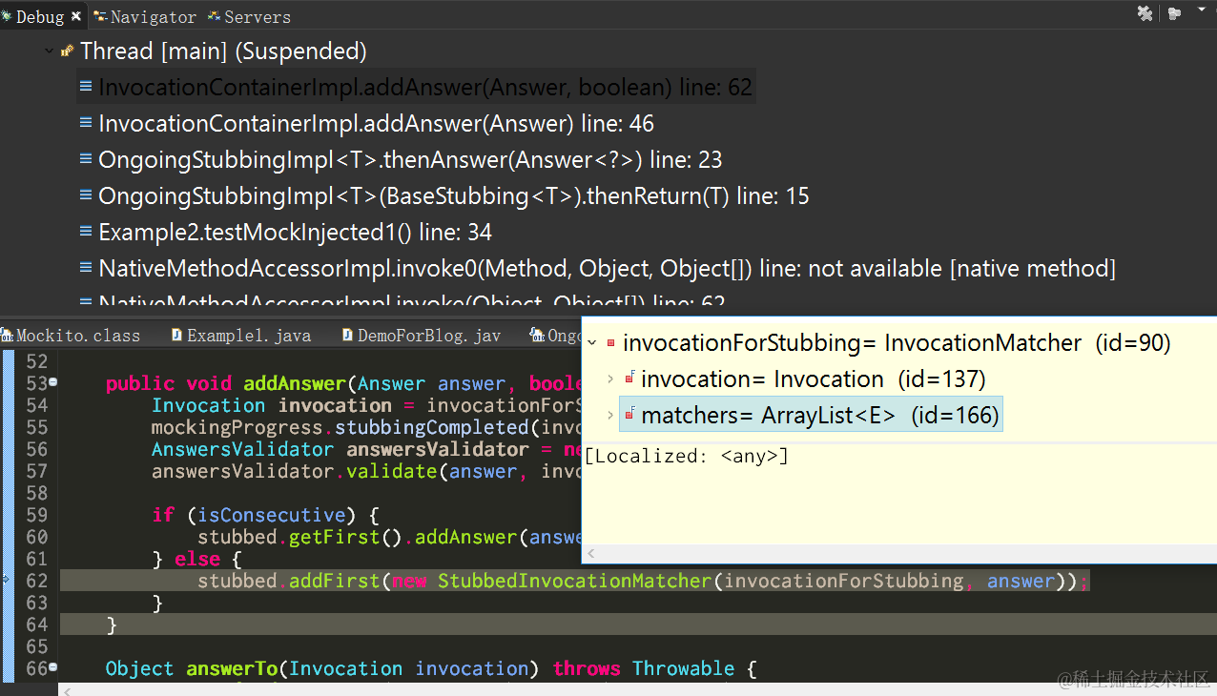Collapse the invocationForStubbing variable node
The image size is (1217, 696).
(592, 343)
